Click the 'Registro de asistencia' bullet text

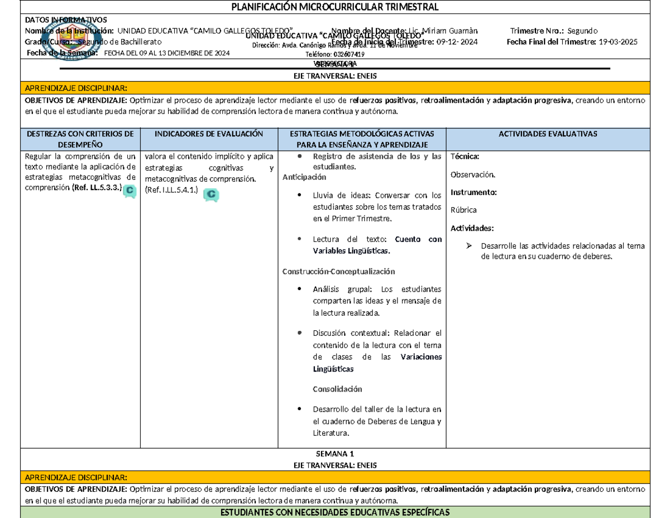pos(377,161)
